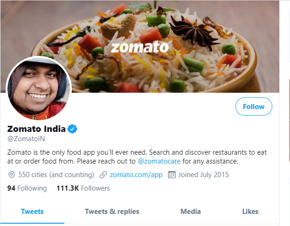Screen dimensions: 290x226
Task: Open the round profile avatar photo
Action: pyautogui.click(x=38, y=89)
